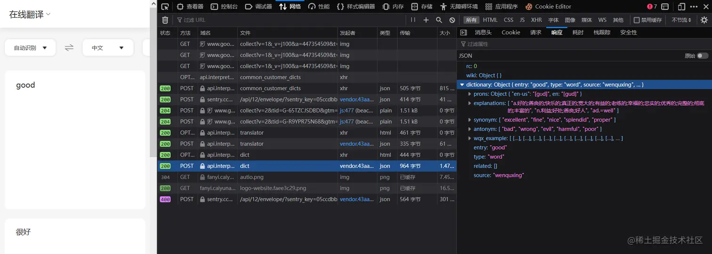Expand the prons object node
712x254 pixels.
(x=469, y=94)
